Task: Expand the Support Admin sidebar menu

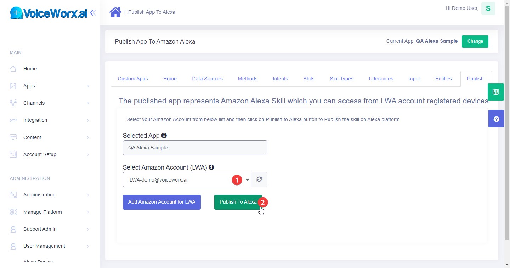Action: (88, 229)
